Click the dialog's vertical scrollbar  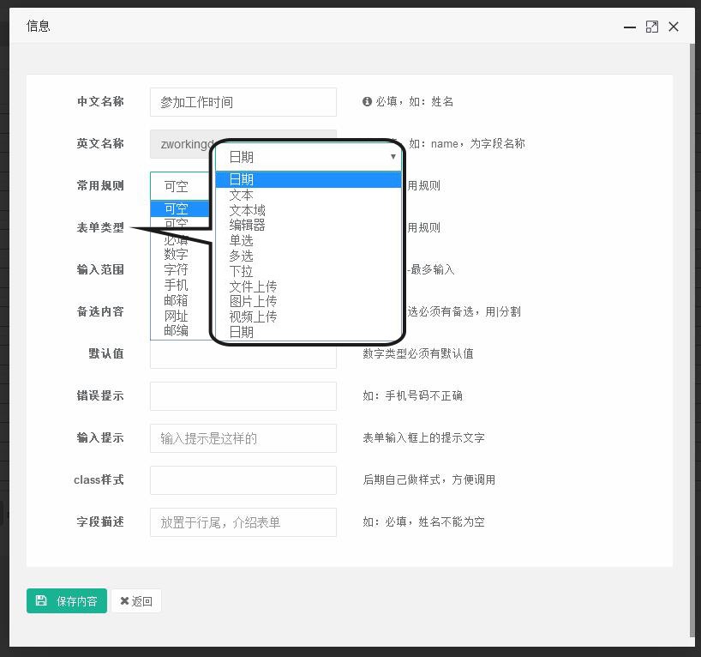click(x=692, y=343)
